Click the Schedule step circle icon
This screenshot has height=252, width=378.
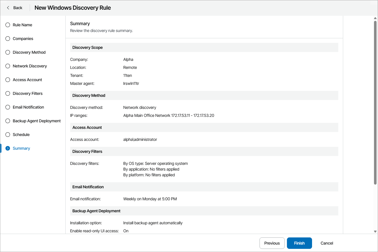pos(7,135)
